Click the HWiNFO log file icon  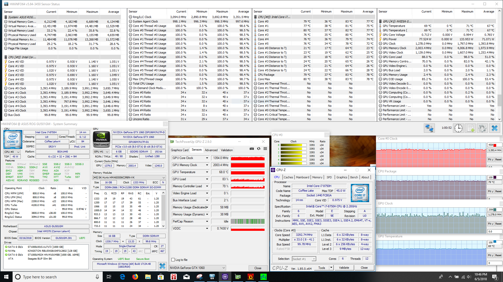tap(471, 128)
